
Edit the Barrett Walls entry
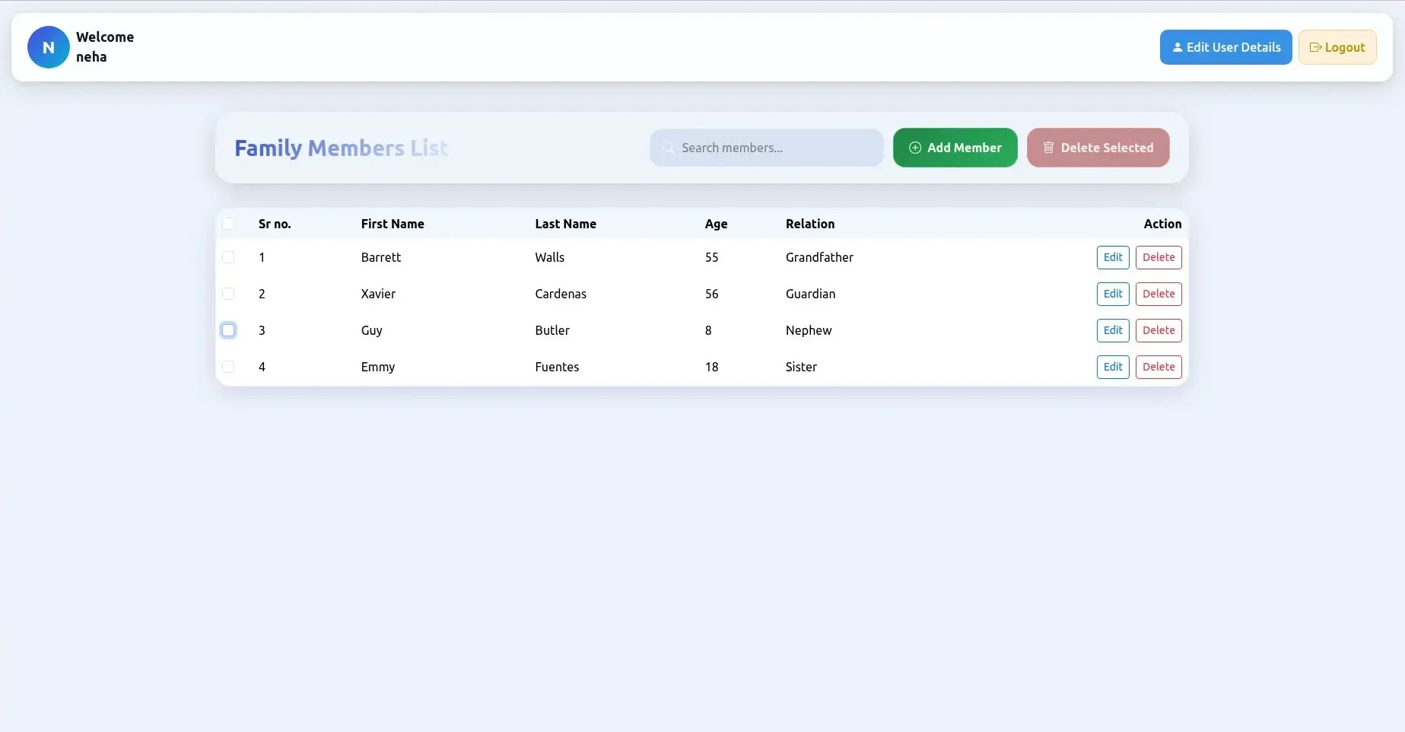[x=1113, y=257]
